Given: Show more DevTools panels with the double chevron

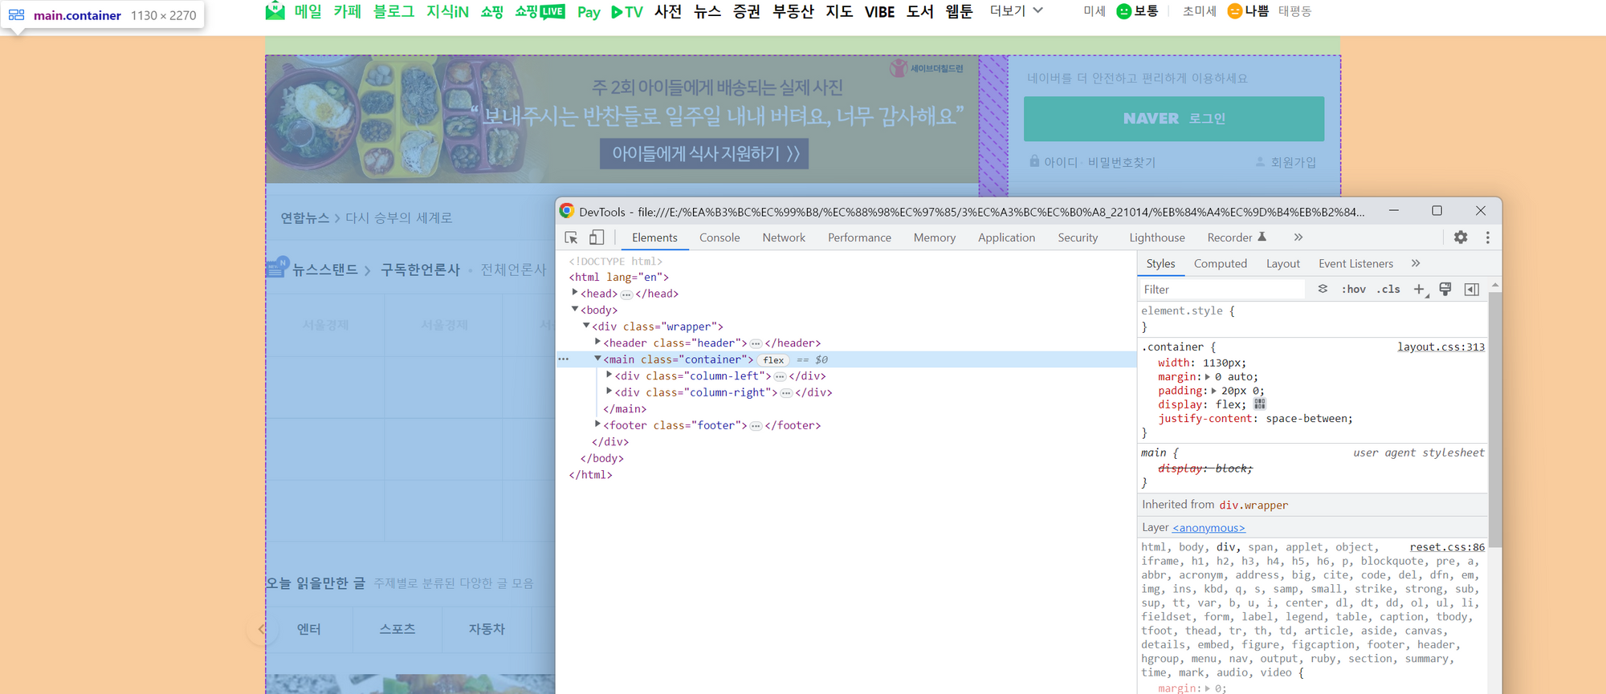Looking at the screenshot, I should (x=1298, y=237).
